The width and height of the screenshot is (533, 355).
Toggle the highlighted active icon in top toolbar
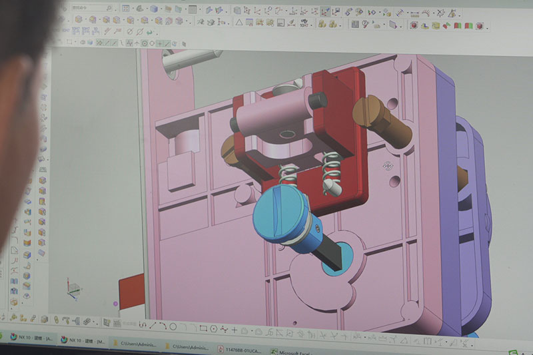(x=326, y=11)
